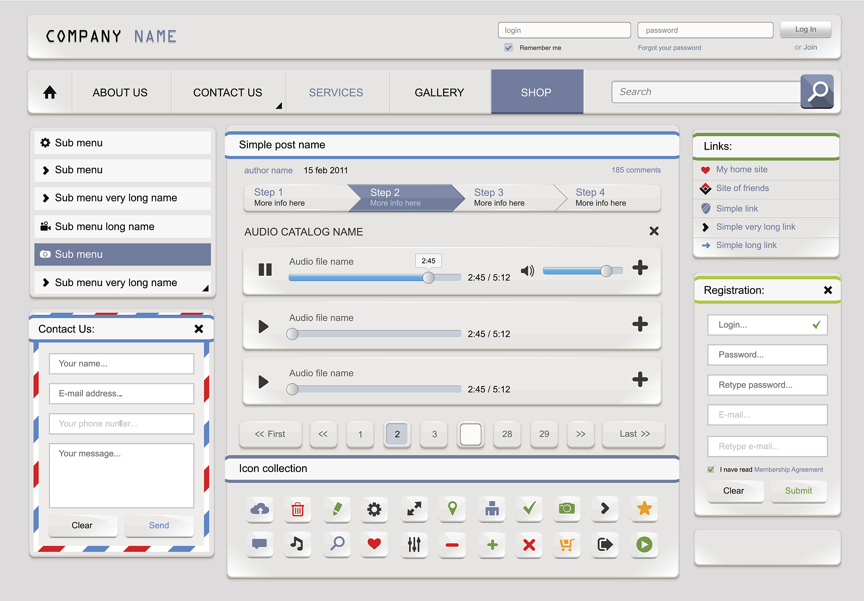Image resolution: width=864 pixels, height=601 pixels.
Task: Open the Forgot your password link
Action: coord(669,48)
